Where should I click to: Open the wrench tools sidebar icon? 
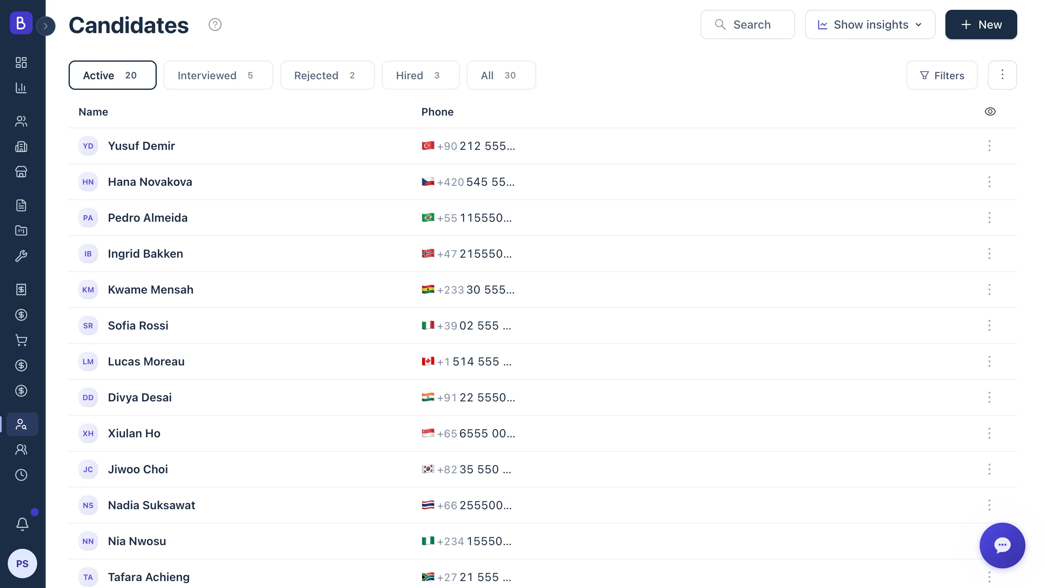tap(21, 256)
